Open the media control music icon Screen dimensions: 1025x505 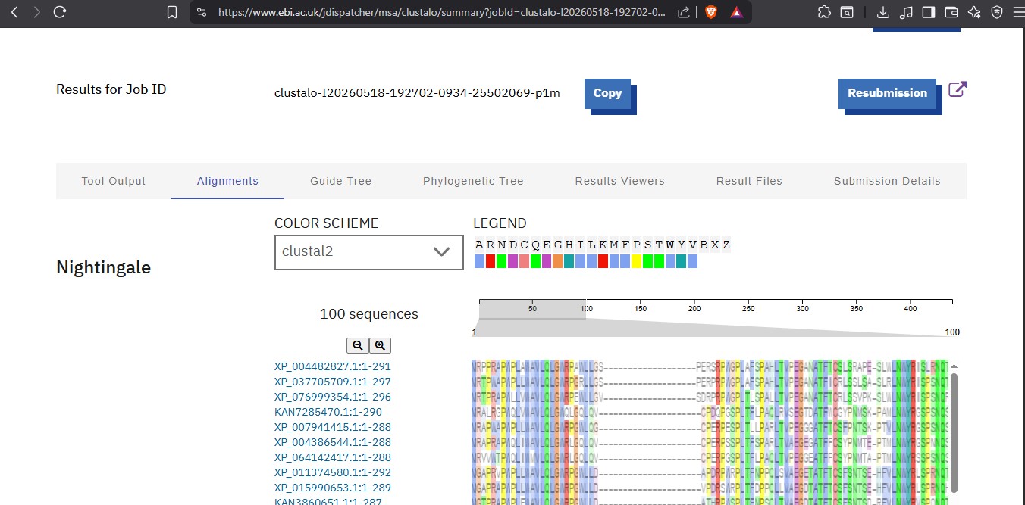[x=906, y=12]
